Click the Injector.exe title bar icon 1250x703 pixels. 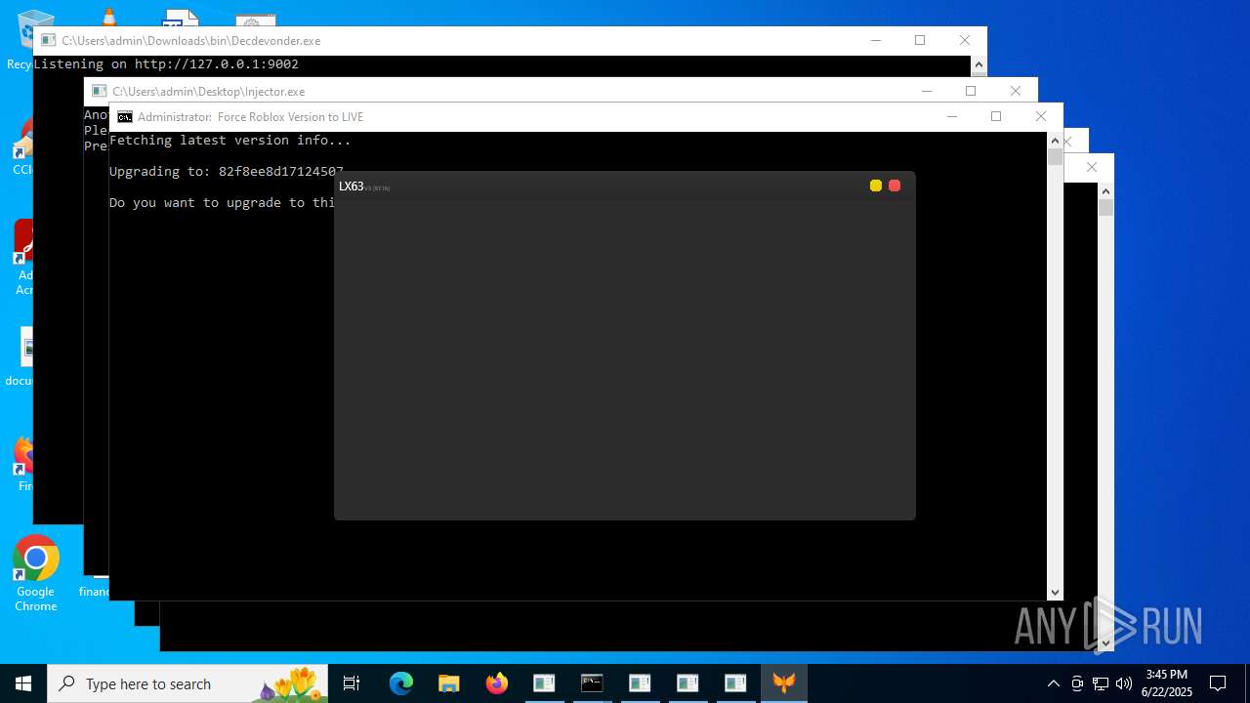pyautogui.click(x=100, y=91)
